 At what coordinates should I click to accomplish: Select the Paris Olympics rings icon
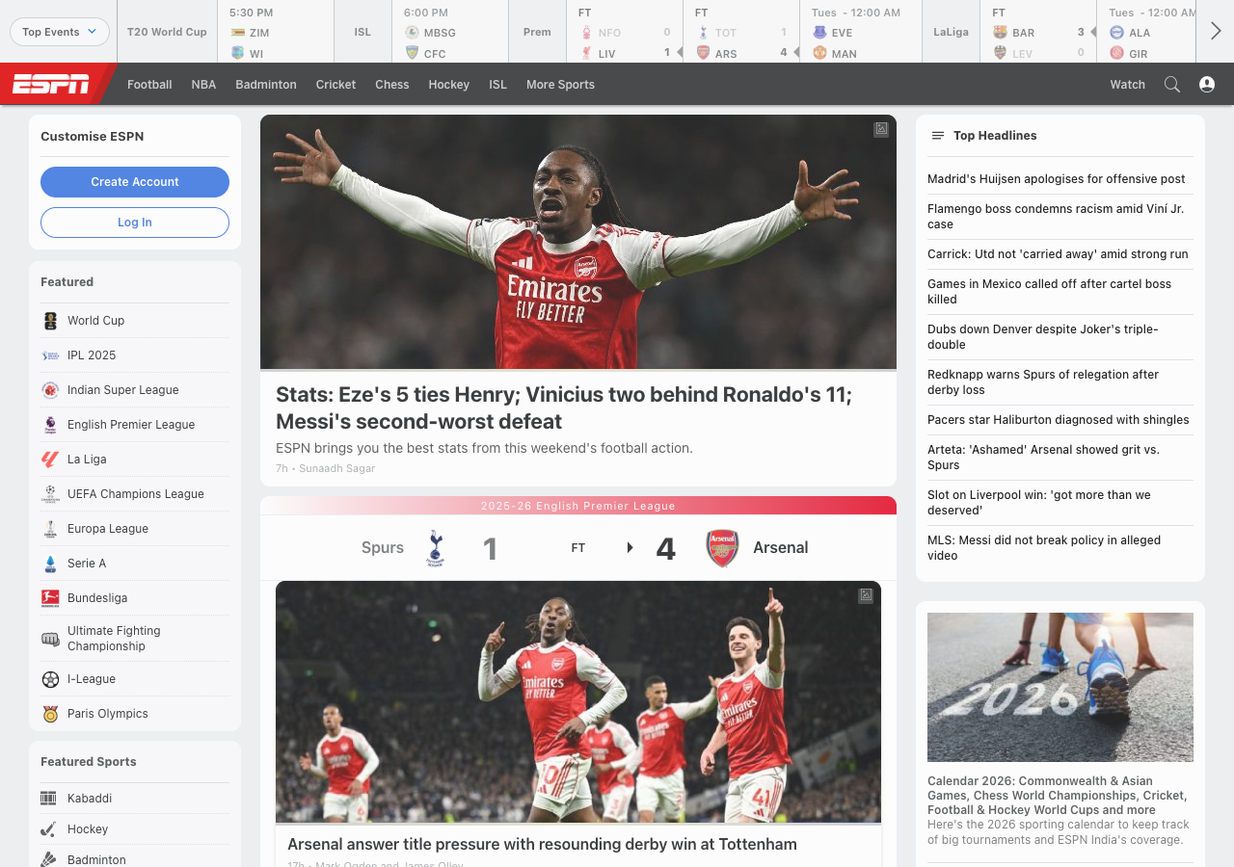point(50,714)
